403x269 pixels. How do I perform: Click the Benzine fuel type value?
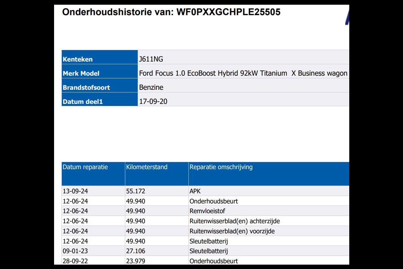coord(151,87)
